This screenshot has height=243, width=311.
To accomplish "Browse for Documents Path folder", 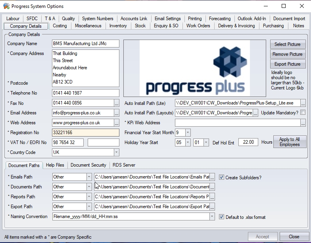I will 212,187.
